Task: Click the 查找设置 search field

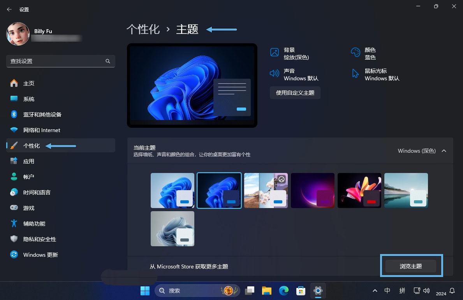Action: pos(60,61)
